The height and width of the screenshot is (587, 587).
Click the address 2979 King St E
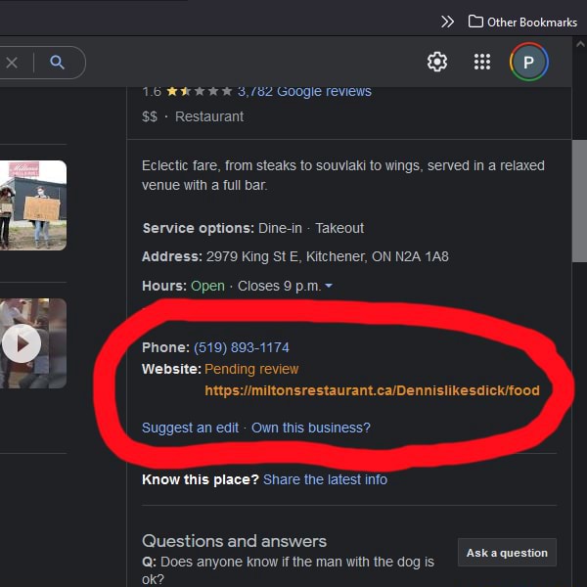(x=327, y=256)
